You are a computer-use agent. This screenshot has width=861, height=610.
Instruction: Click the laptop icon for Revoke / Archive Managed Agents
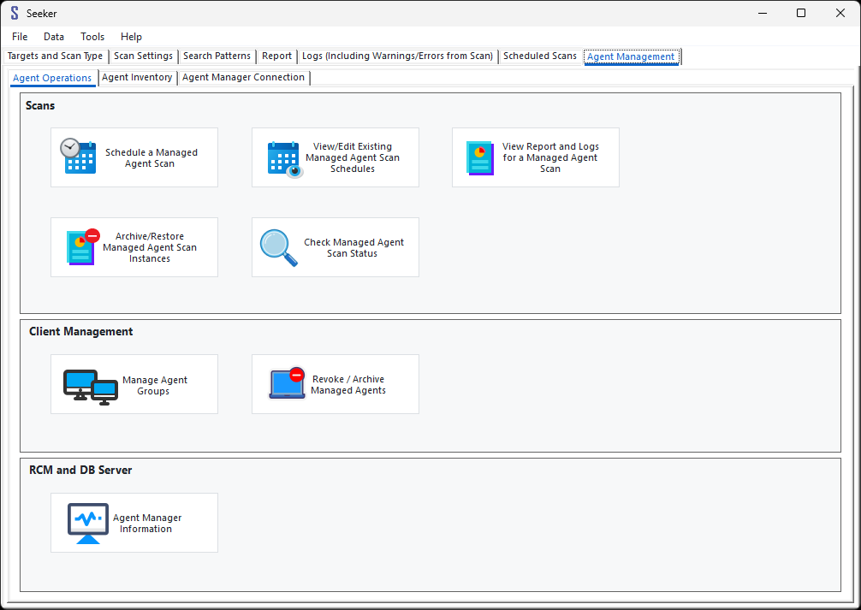click(x=288, y=382)
